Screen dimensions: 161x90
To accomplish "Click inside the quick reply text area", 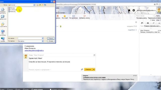I will click(x=62, y=62).
